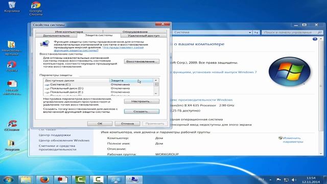Image resolution: width=327 pixels, height=184 pixels.
Task: Click the refresh button beside the address bar
Action: [256, 32]
